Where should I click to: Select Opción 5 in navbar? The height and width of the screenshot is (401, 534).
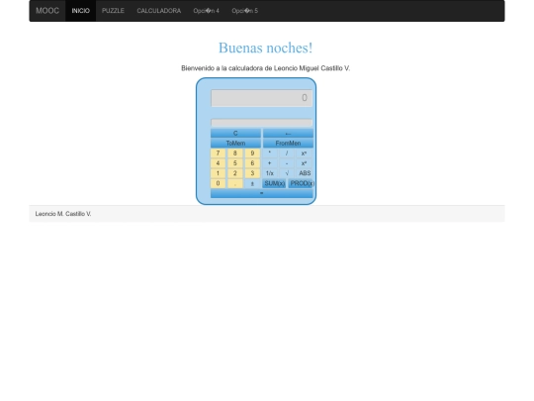245,11
